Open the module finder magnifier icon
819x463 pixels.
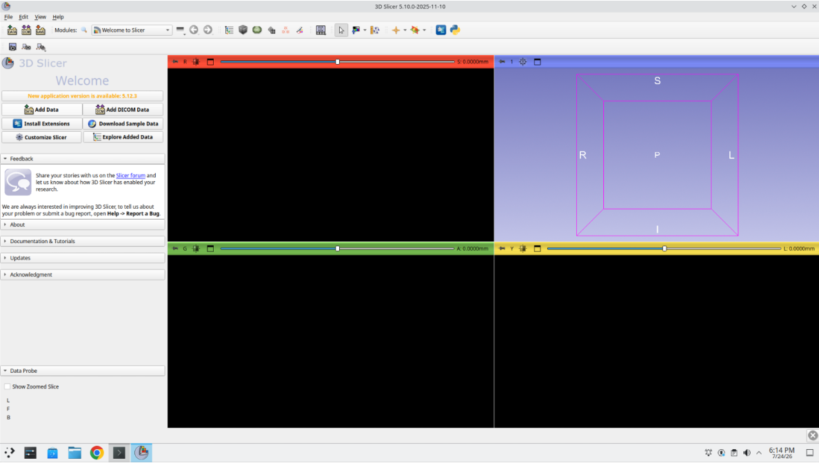point(83,30)
